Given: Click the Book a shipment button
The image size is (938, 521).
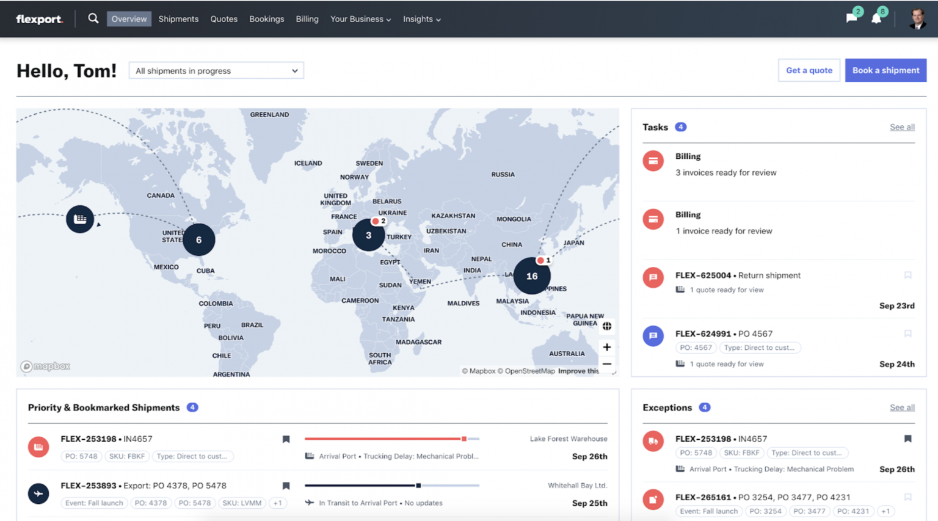Looking at the screenshot, I should click(885, 70).
